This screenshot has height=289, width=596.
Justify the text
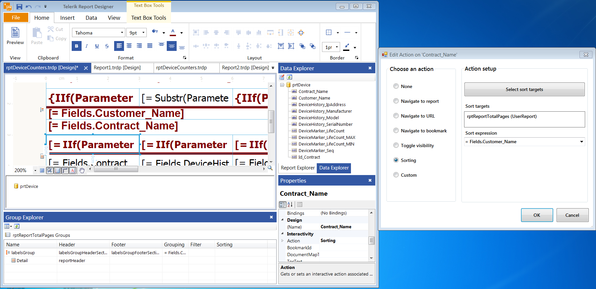tap(150, 46)
